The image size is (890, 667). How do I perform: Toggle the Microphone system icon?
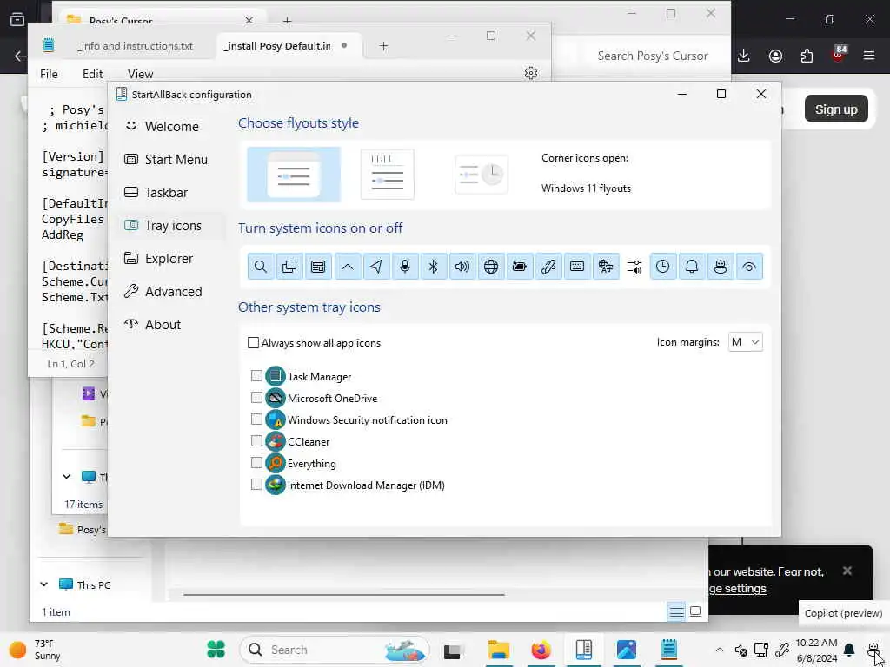pyautogui.click(x=405, y=267)
